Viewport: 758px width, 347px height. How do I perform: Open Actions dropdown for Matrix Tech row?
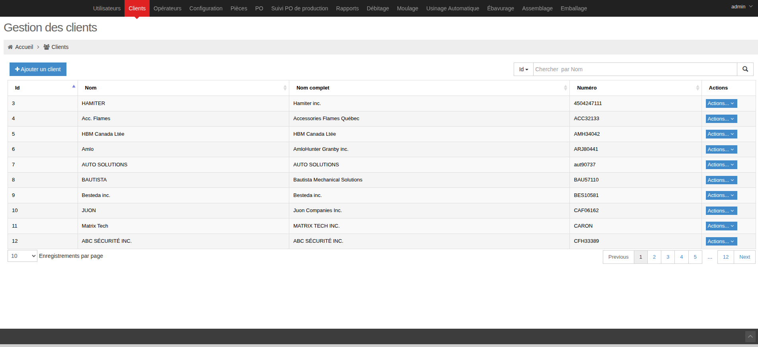click(x=721, y=226)
